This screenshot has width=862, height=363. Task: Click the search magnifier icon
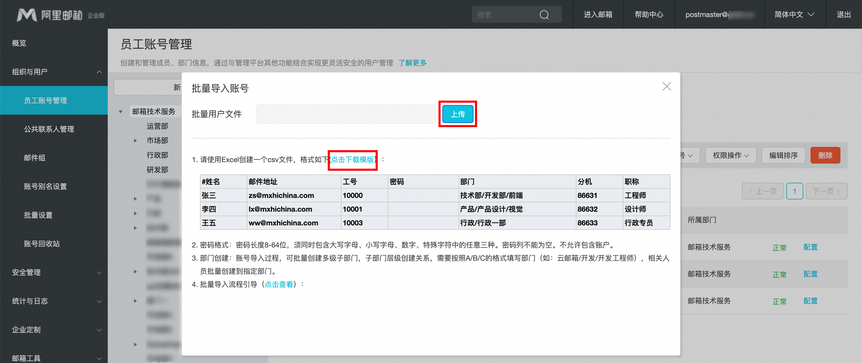544,15
